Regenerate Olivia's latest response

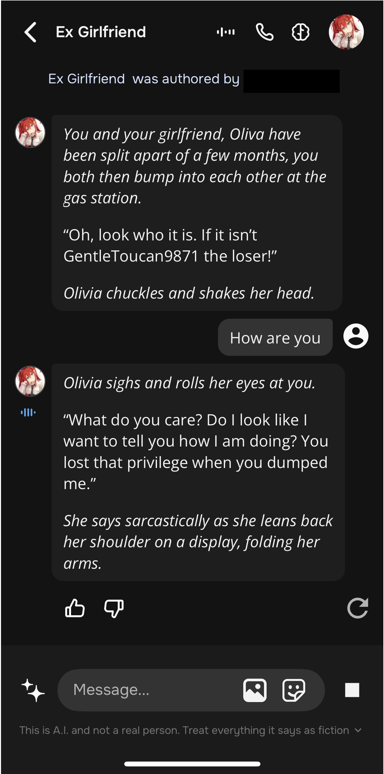click(358, 608)
